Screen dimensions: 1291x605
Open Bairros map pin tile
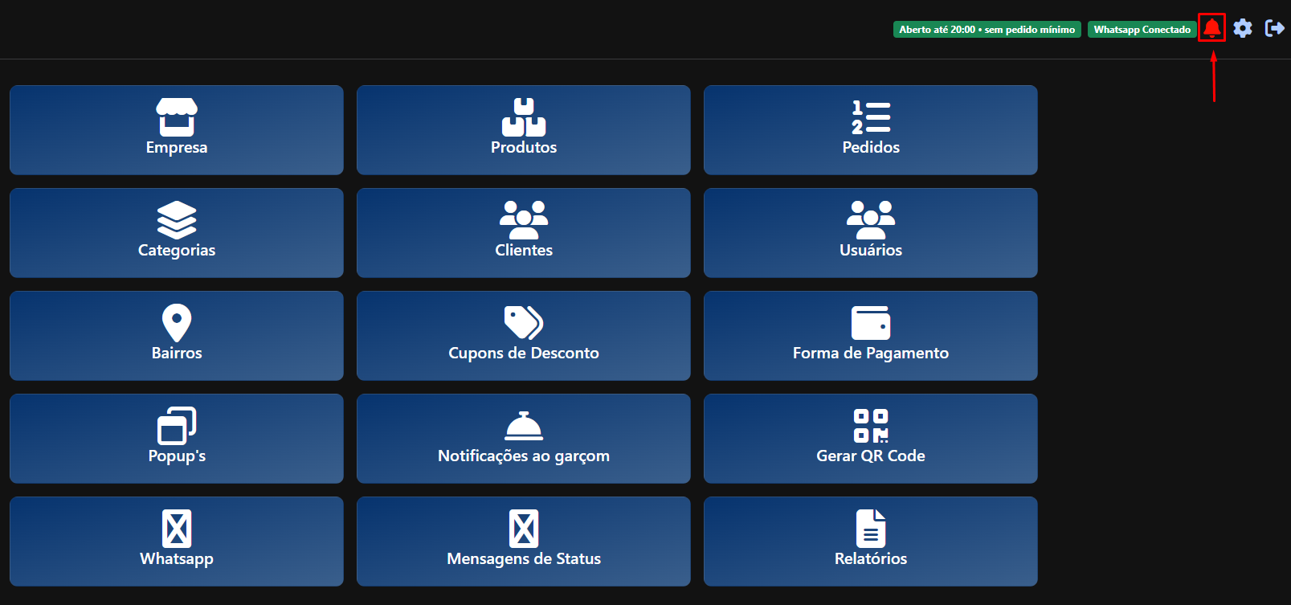(177, 336)
